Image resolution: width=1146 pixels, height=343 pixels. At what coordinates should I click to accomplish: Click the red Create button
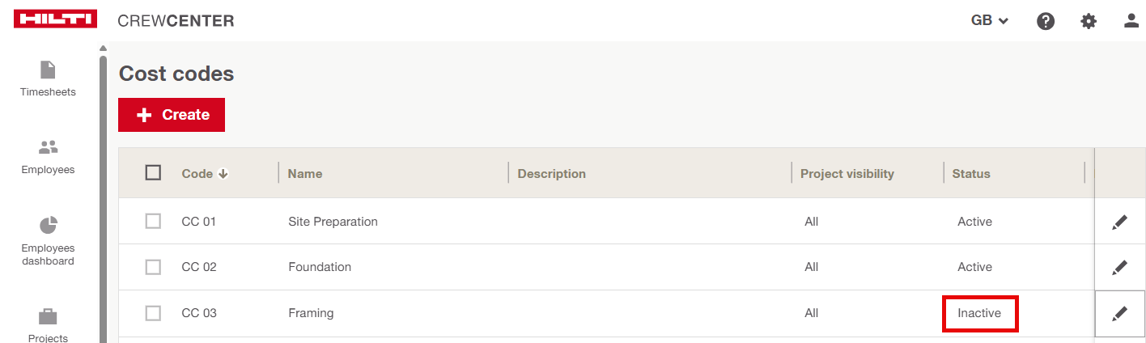172,115
